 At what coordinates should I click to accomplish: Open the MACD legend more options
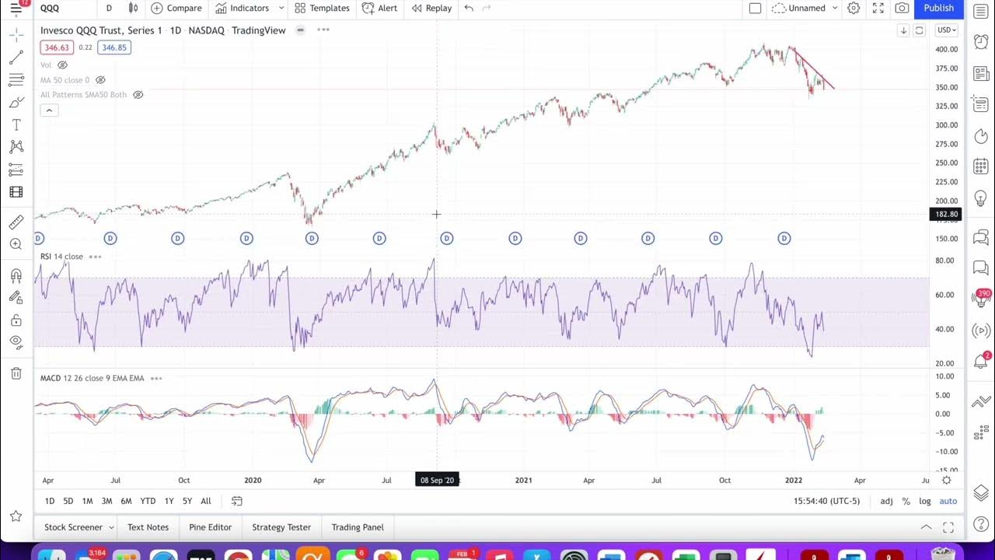click(156, 379)
